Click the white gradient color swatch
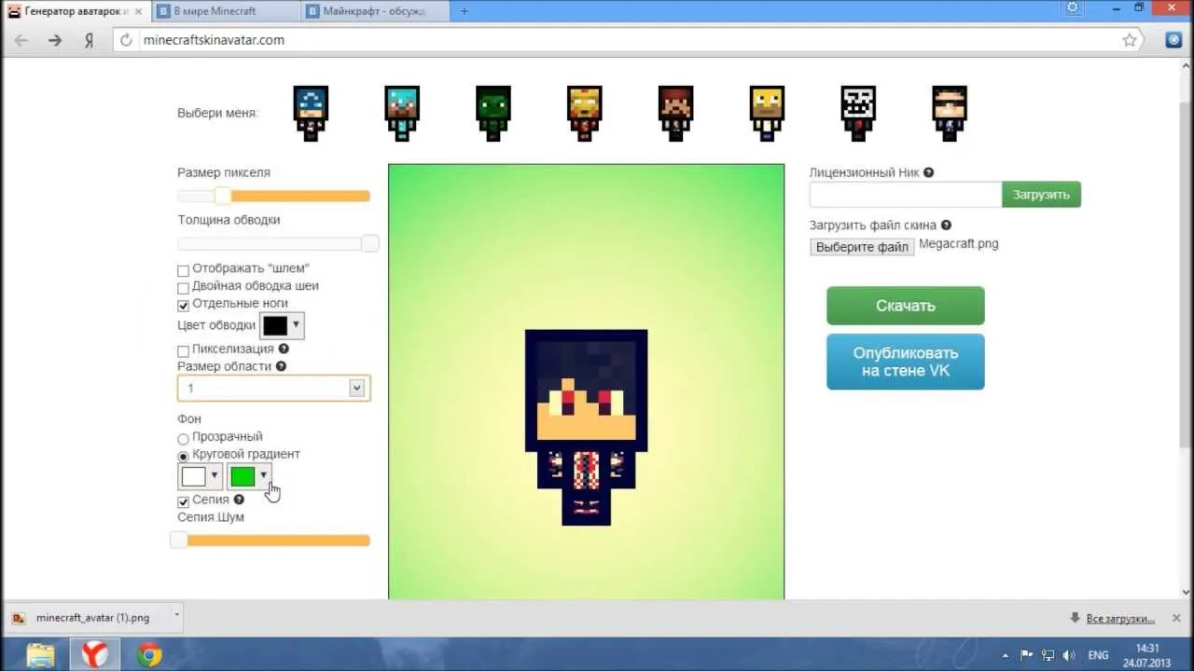Viewport: 1194px width, 671px height. (x=193, y=476)
